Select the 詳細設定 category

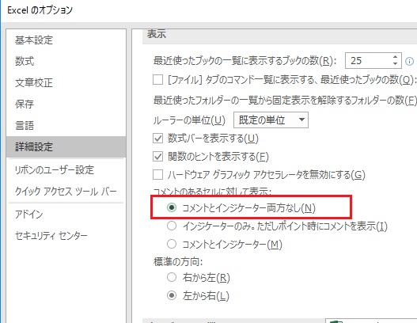point(66,147)
